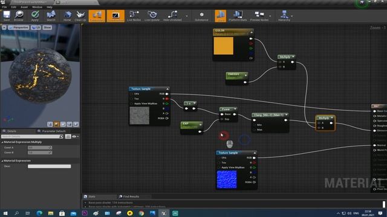
Task: Toggle Live Nodes in the toolbar
Action: click(x=134, y=16)
